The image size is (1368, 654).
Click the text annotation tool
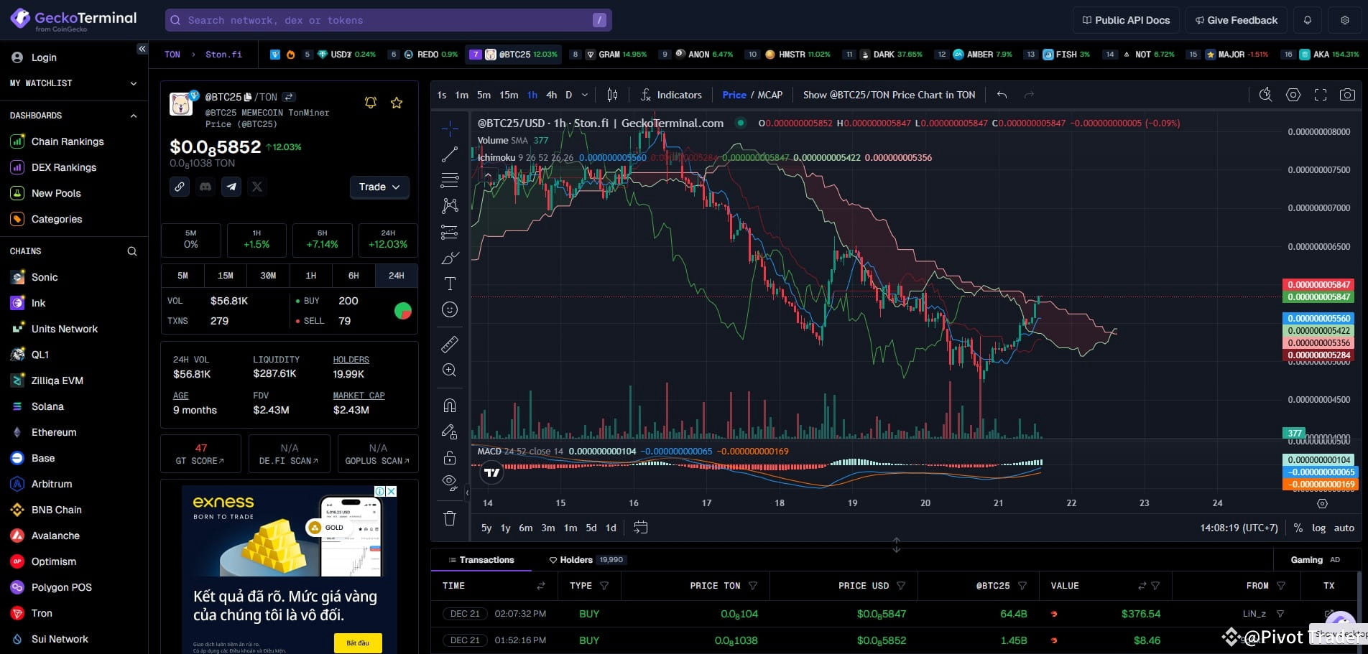[x=450, y=284]
